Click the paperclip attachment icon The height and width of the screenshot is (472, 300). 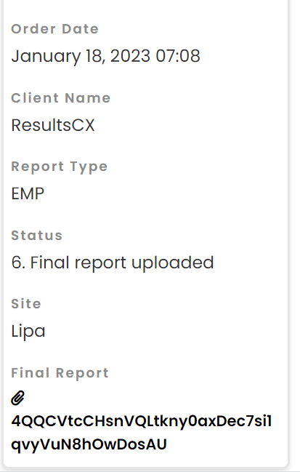pyautogui.click(x=17, y=398)
